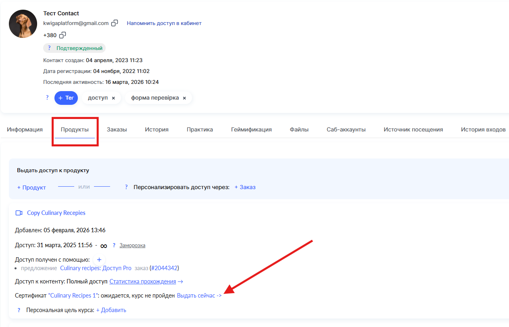This screenshot has height=327, width=509.
Task: Click + Продукт to grant access
Action: [31, 187]
